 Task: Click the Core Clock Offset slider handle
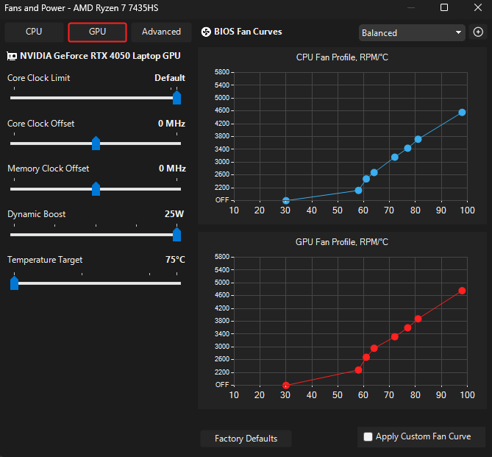pyautogui.click(x=96, y=144)
